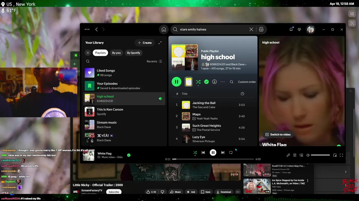Click White Flag album art in player bar
359x201 pixels.
tap(89, 155)
